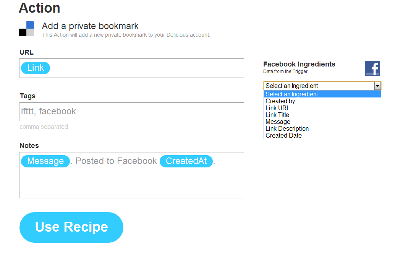
Task: Click Posted to Facebook text in Notes
Action: point(116,161)
